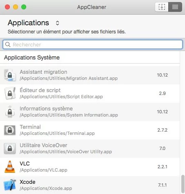This screenshot has width=185, height=194.
Task: Click the locked Éditeur de script icon
Action: 10,93
